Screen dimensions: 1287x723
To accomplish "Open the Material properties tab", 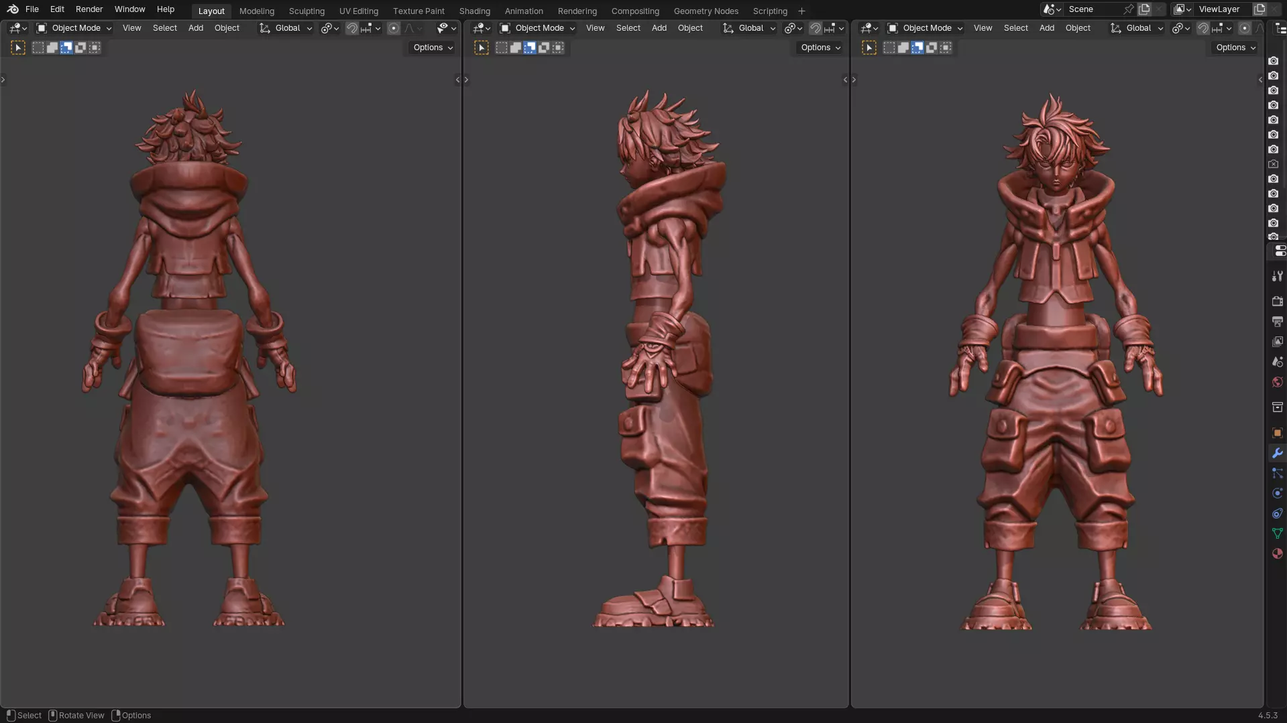I will pyautogui.click(x=1277, y=553).
